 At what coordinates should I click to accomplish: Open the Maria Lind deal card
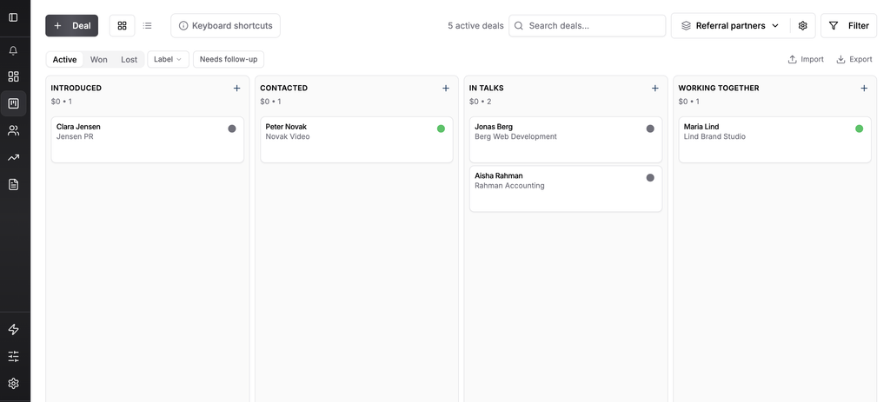click(774, 140)
